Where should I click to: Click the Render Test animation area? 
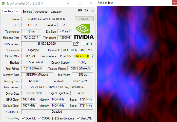tap(137, 64)
